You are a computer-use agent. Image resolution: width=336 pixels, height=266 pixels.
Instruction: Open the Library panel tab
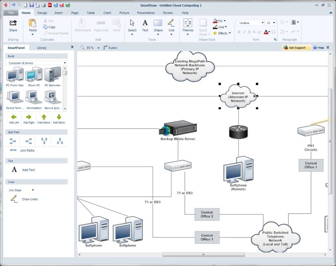(x=42, y=48)
